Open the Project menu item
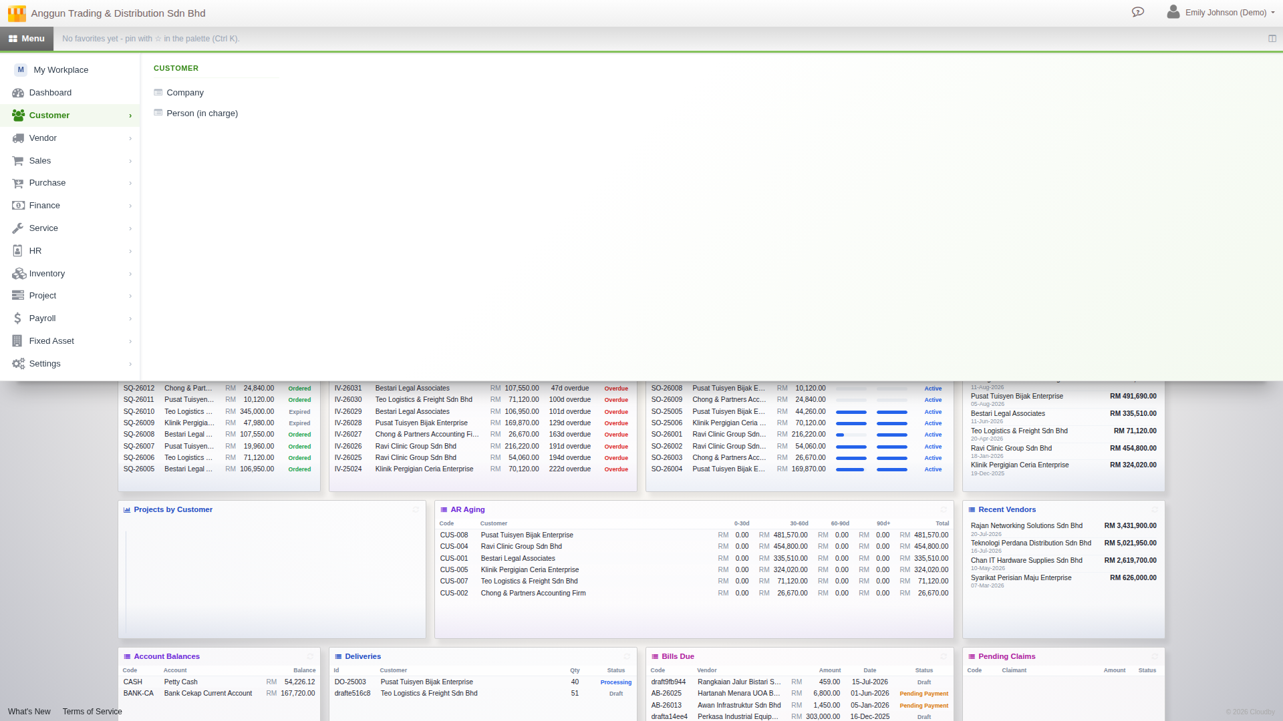Screen dimensions: 1283x721 [70, 296]
